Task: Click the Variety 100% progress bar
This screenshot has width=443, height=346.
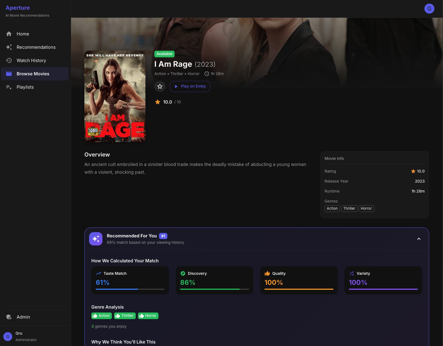Action: 383,289
